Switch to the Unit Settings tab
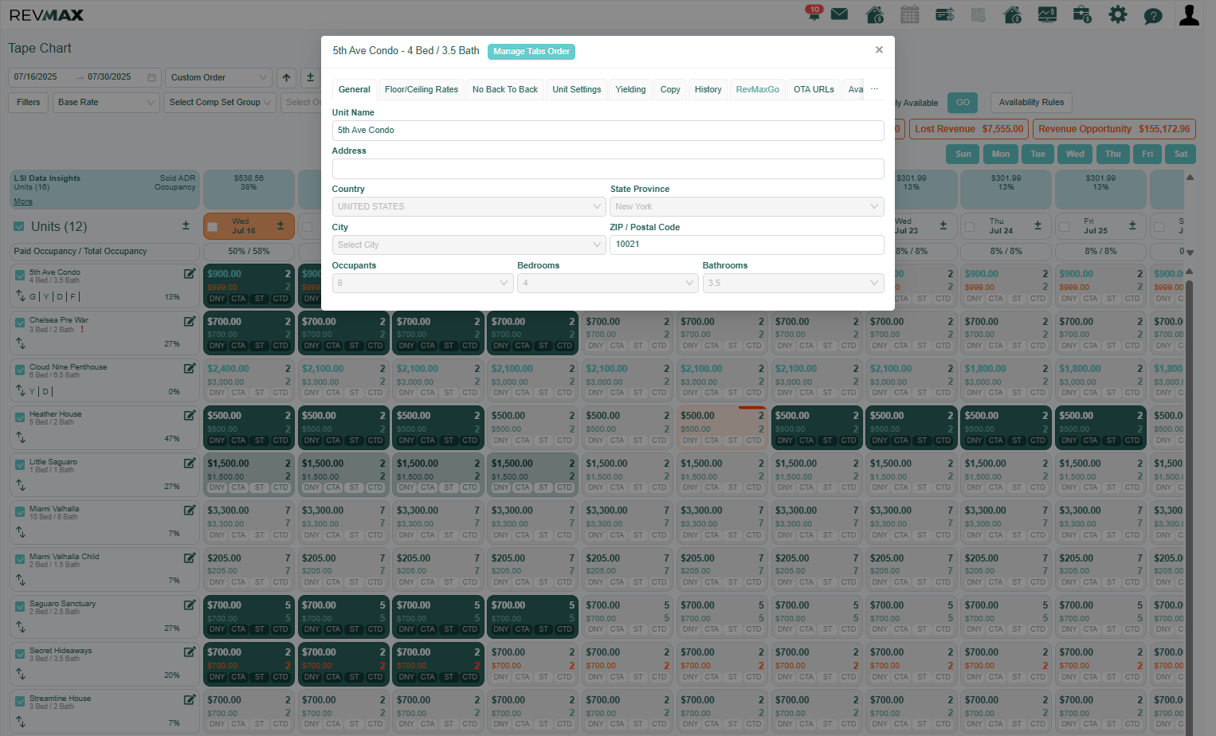This screenshot has height=736, width=1216. pyautogui.click(x=577, y=89)
